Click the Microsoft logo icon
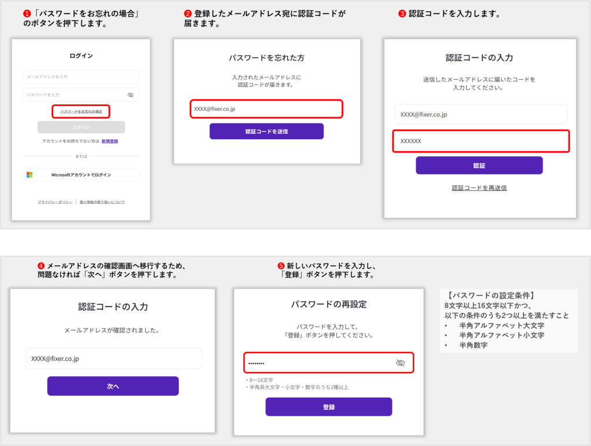The height and width of the screenshot is (446, 591). [x=29, y=175]
